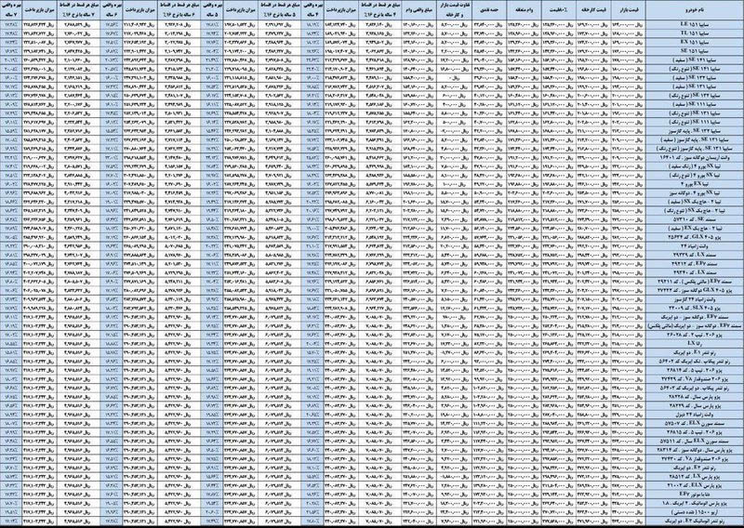Click the row 'وانت زامیاد ۲۴ گازسوز'
Screen dimensions: 744x528
click(x=694, y=300)
